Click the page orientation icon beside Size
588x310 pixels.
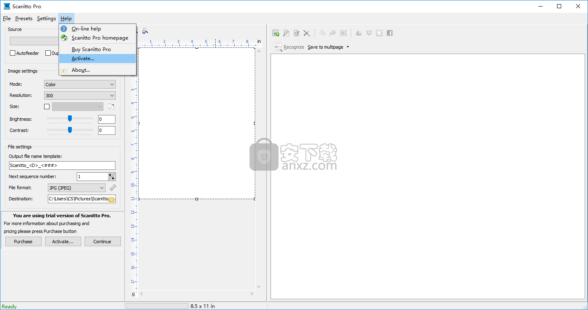click(x=111, y=106)
